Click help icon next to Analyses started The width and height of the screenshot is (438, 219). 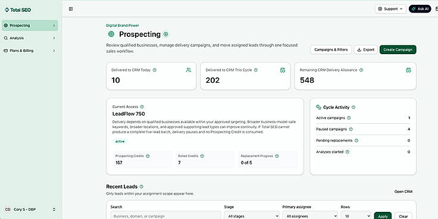tap(348, 152)
